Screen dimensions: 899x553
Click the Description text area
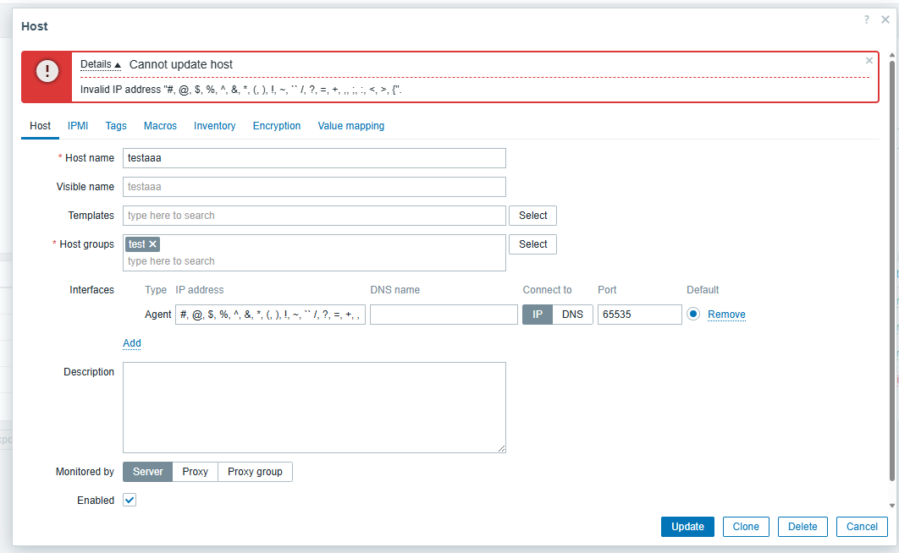[314, 408]
